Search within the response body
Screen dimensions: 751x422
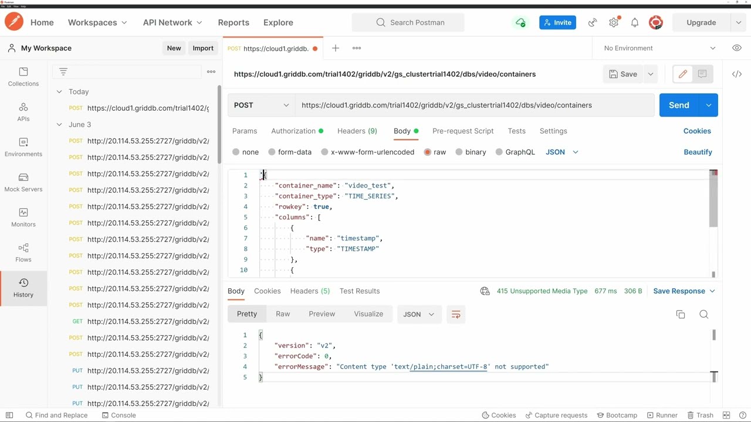click(704, 315)
